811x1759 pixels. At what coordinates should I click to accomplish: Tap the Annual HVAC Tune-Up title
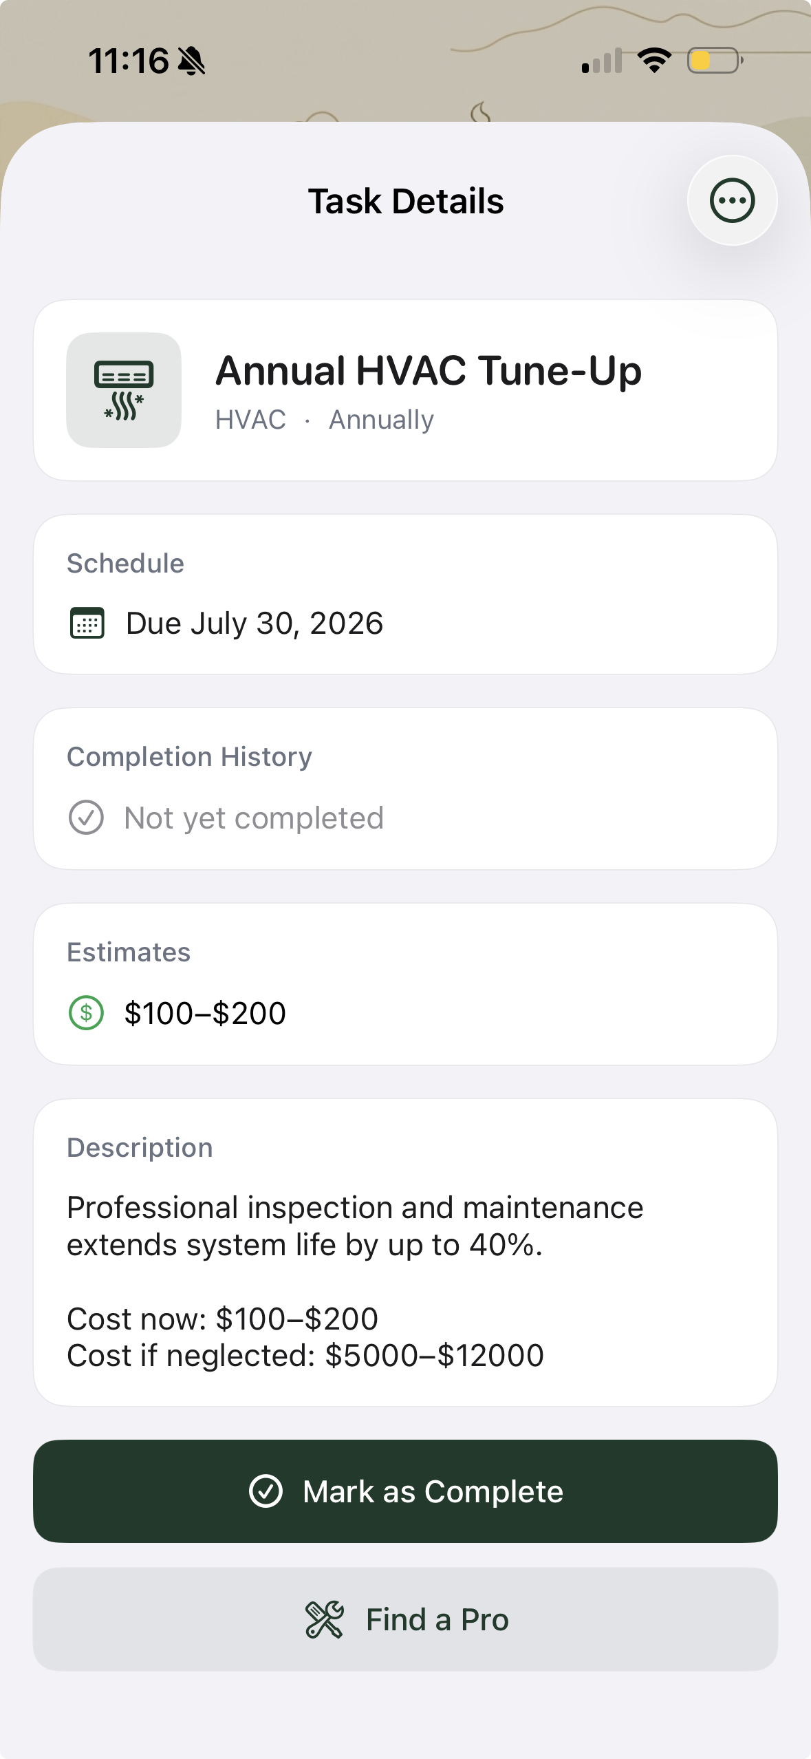429,372
